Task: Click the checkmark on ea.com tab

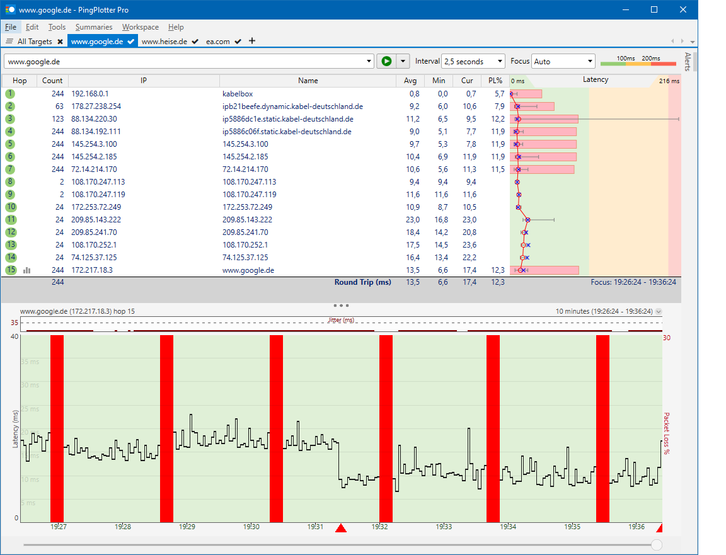Action: [x=238, y=41]
